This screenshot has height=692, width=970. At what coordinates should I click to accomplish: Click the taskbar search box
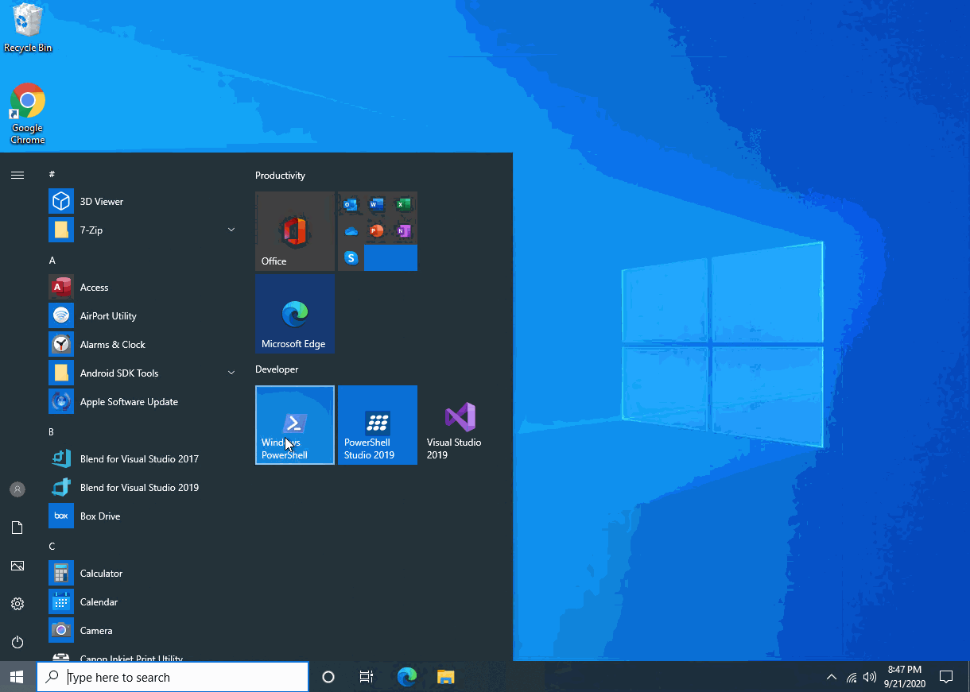(173, 677)
